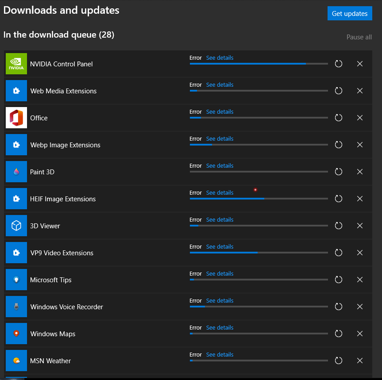Cancel the Webp Image Extensions download
Image resolution: width=382 pixels, height=380 pixels.
(x=360, y=145)
